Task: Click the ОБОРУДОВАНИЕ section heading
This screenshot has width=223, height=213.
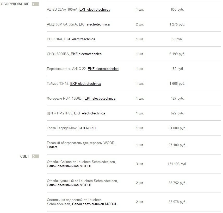Action: tap(15, 4)
